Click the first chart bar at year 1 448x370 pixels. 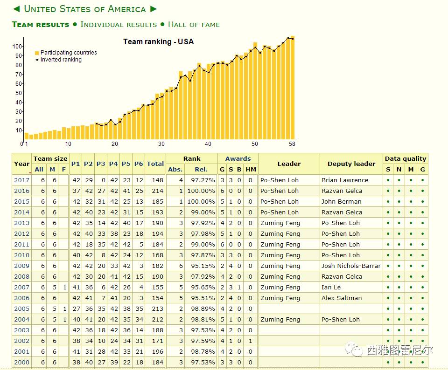coord(27,136)
